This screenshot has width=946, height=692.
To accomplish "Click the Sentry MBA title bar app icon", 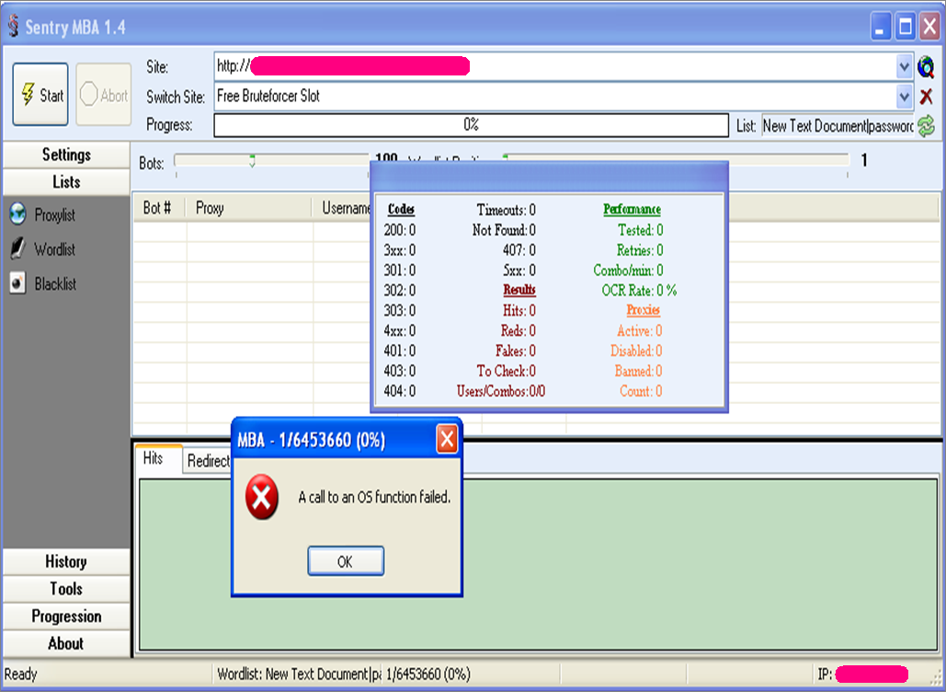I will click(x=13, y=27).
